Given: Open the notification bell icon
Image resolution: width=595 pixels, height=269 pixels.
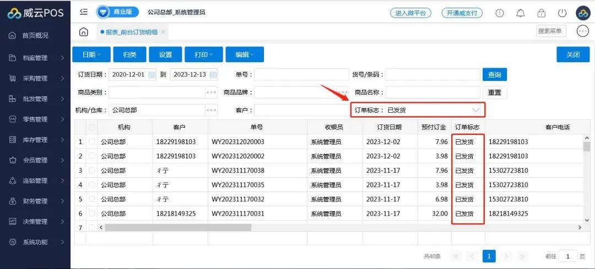Looking at the screenshot, I should pyautogui.click(x=520, y=13).
